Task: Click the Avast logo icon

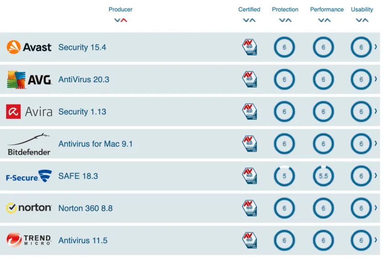Action: click(14, 47)
